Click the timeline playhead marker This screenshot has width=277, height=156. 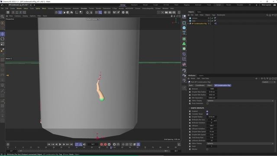111,147
